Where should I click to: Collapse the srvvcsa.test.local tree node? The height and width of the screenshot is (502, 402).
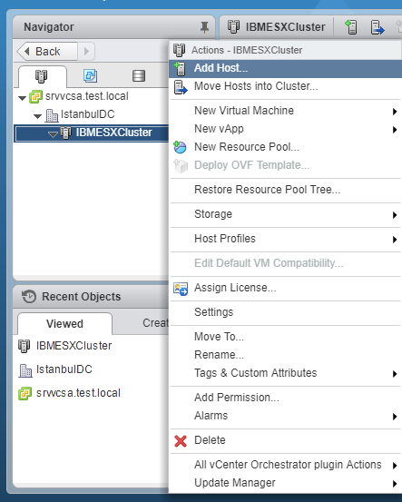coord(22,98)
